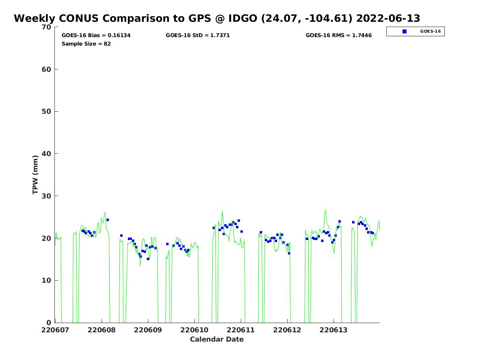Click the 220613 x-axis tick label

[x=334, y=330]
